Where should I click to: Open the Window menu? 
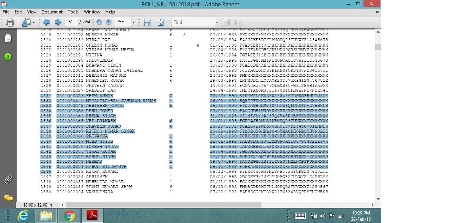[92, 12]
